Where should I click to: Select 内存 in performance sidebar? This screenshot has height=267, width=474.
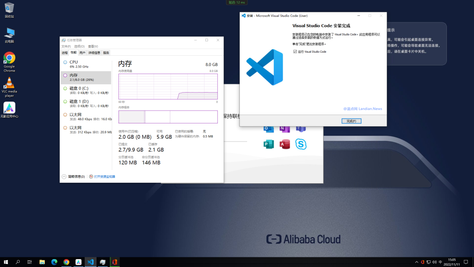pos(86,77)
